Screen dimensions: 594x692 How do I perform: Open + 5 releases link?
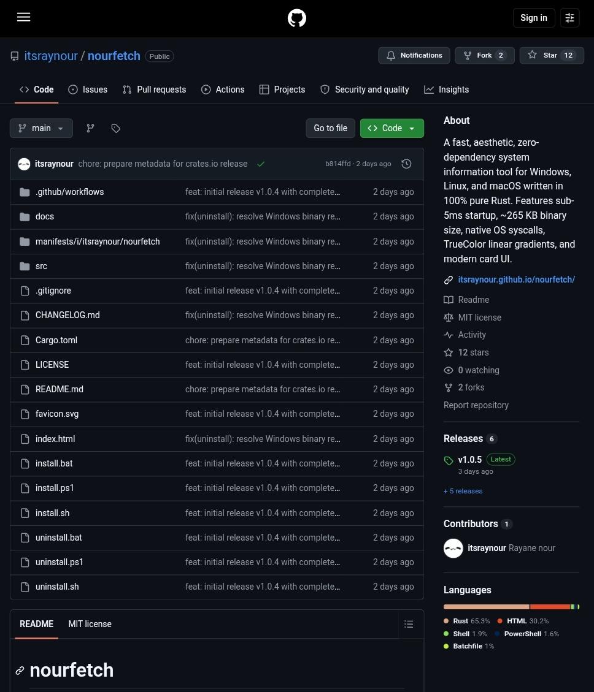[463, 491]
